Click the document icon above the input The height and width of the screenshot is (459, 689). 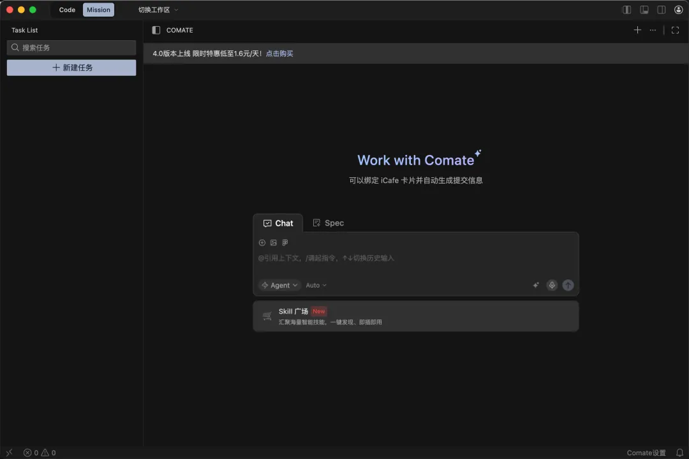point(285,242)
